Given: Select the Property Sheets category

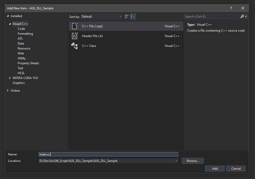Looking at the screenshot, I should coord(28,63).
